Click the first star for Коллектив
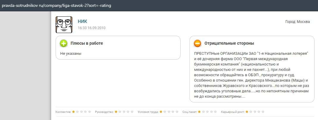Viewport: 318px width, 120px height. [73, 112]
